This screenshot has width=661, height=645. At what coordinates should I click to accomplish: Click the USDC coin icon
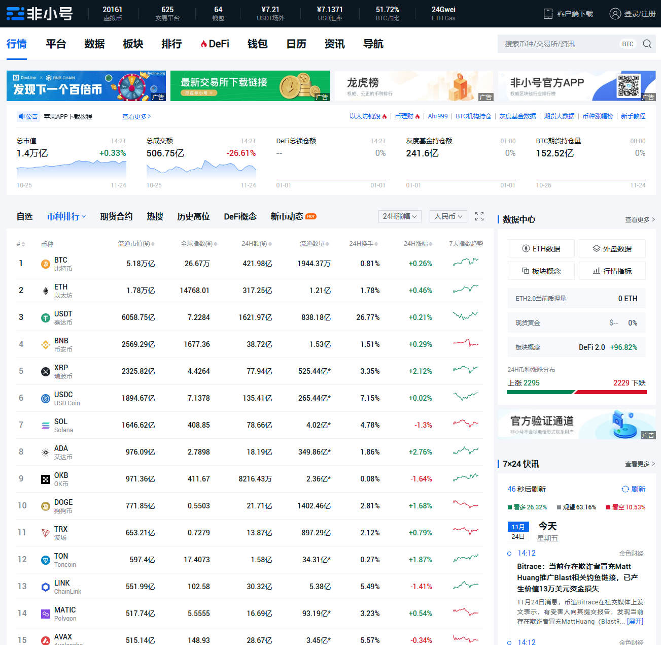pyautogui.click(x=46, y=398)
